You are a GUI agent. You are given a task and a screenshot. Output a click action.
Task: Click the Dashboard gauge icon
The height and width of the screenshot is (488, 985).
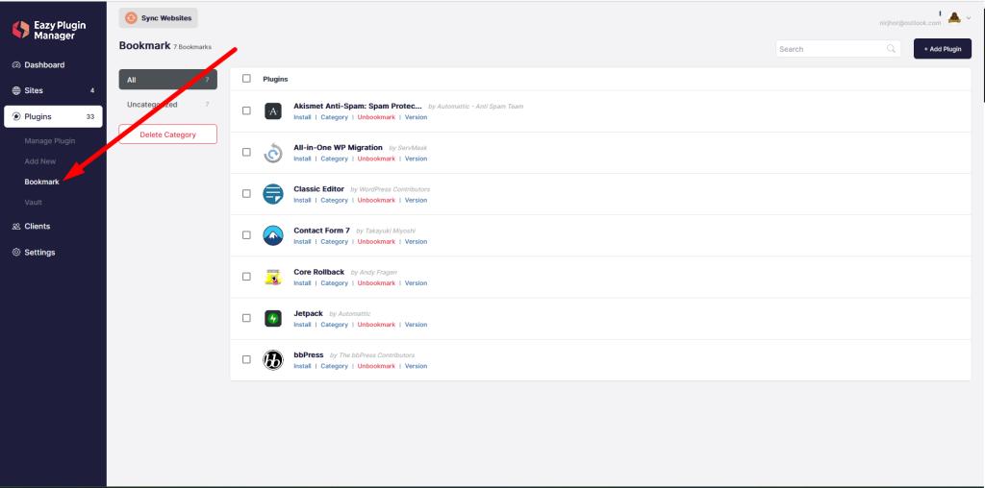pos(16,65)
